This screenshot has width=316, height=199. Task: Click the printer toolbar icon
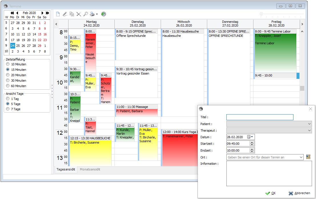pos(92,14)
